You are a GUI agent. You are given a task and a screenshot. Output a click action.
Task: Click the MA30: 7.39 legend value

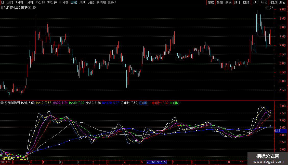pyautogui.click(x=77, y=103)
